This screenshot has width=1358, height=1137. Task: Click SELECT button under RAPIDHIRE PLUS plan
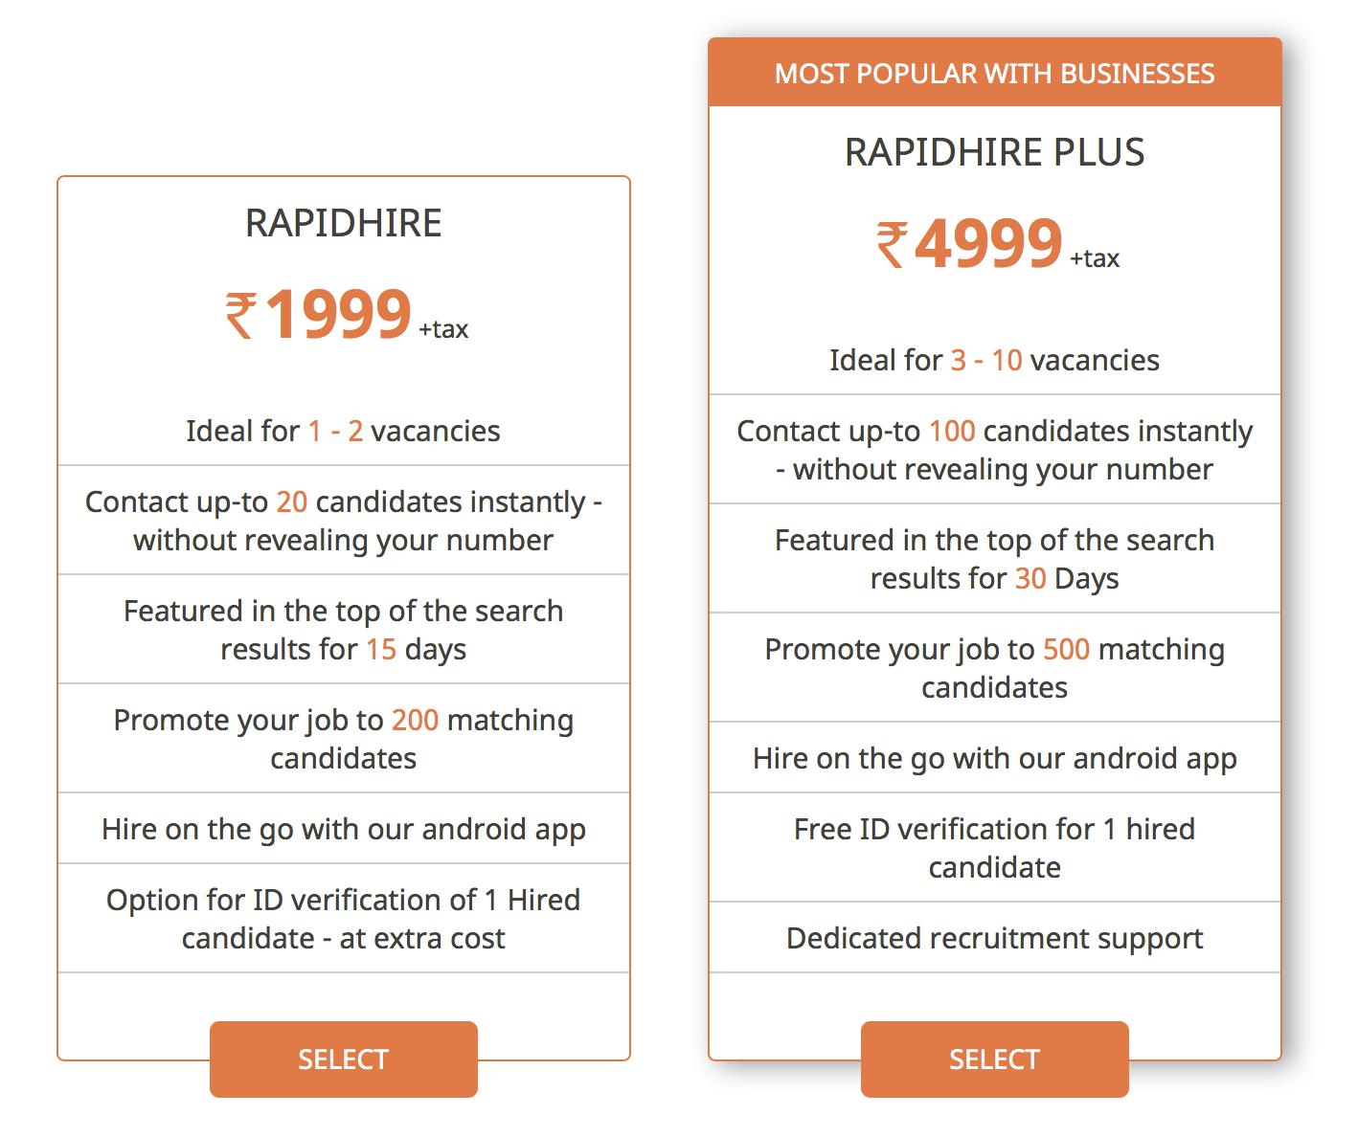tap(994, 1059)
